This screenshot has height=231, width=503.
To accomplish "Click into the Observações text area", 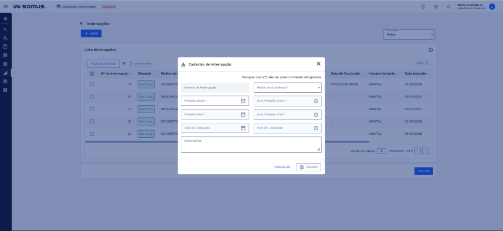I will click(251, 145).
